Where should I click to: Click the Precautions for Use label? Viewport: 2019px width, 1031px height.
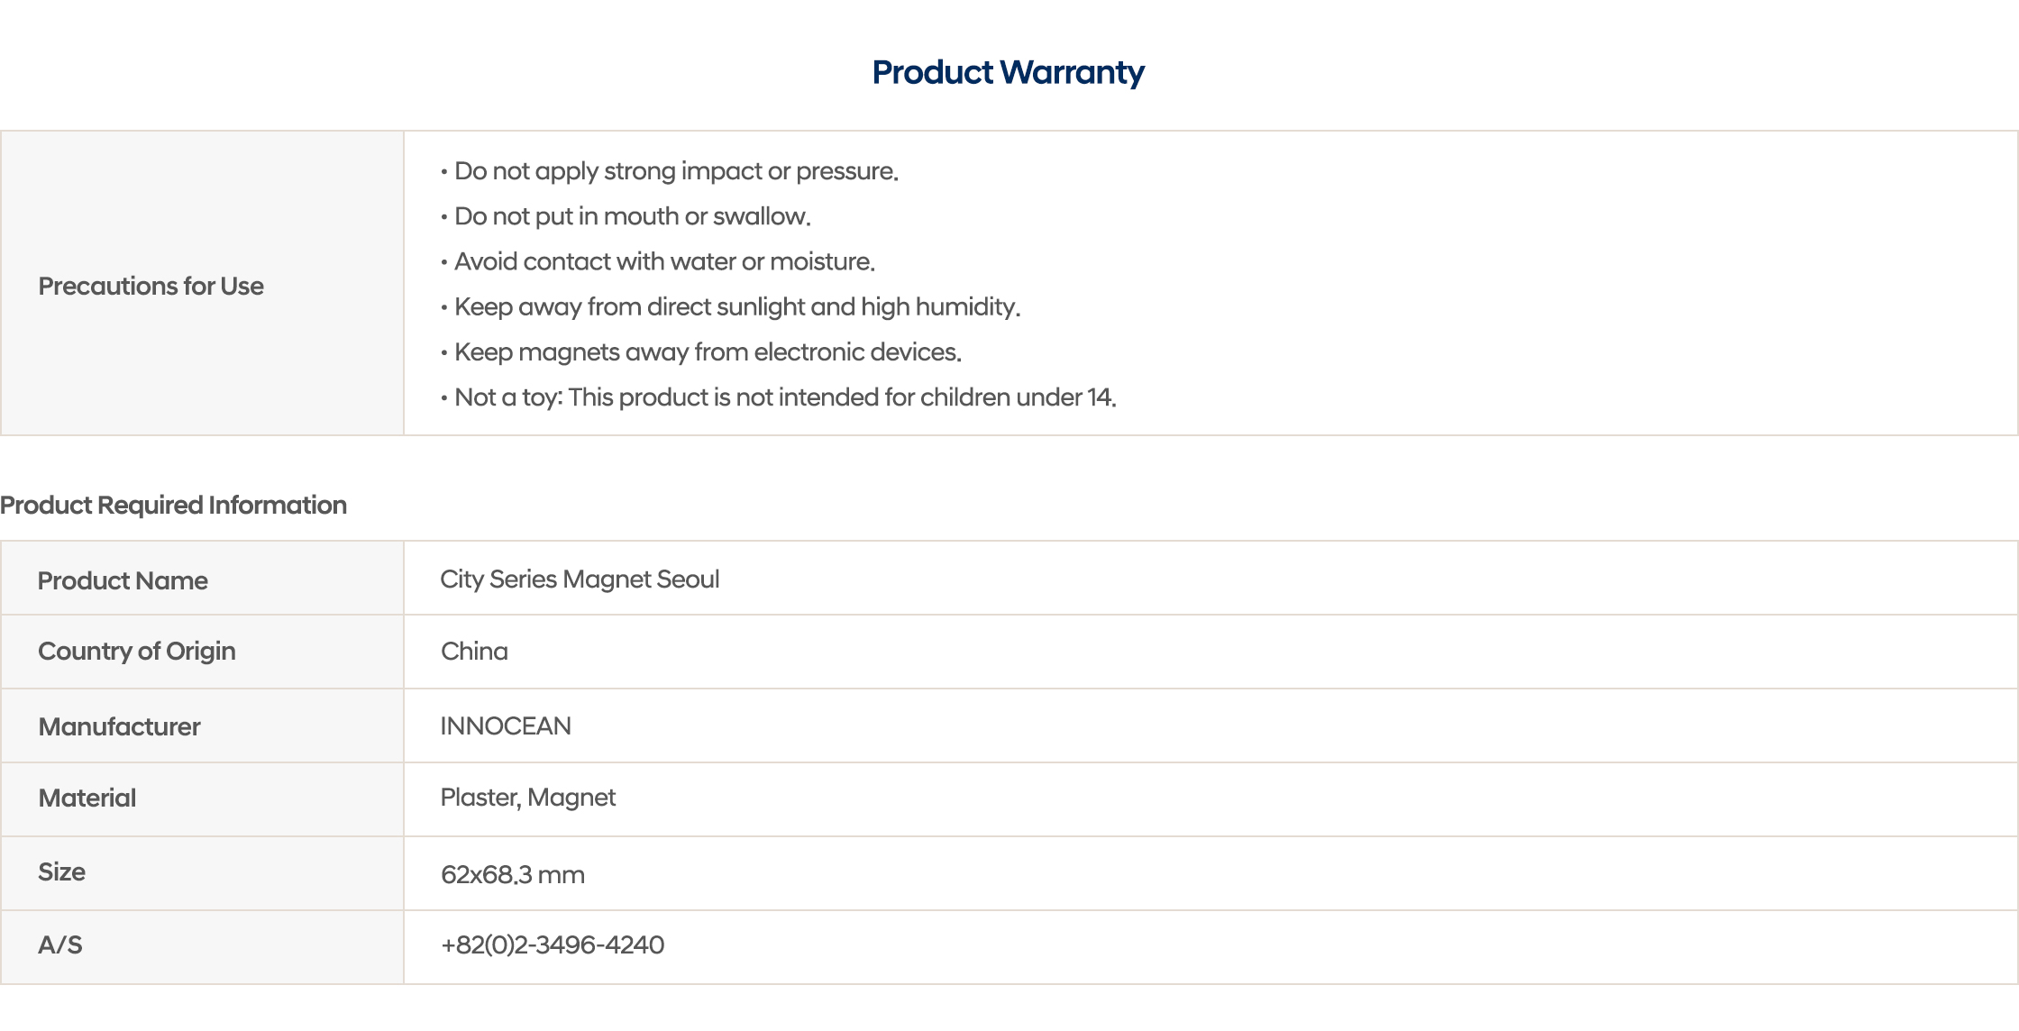click(151, 286)
